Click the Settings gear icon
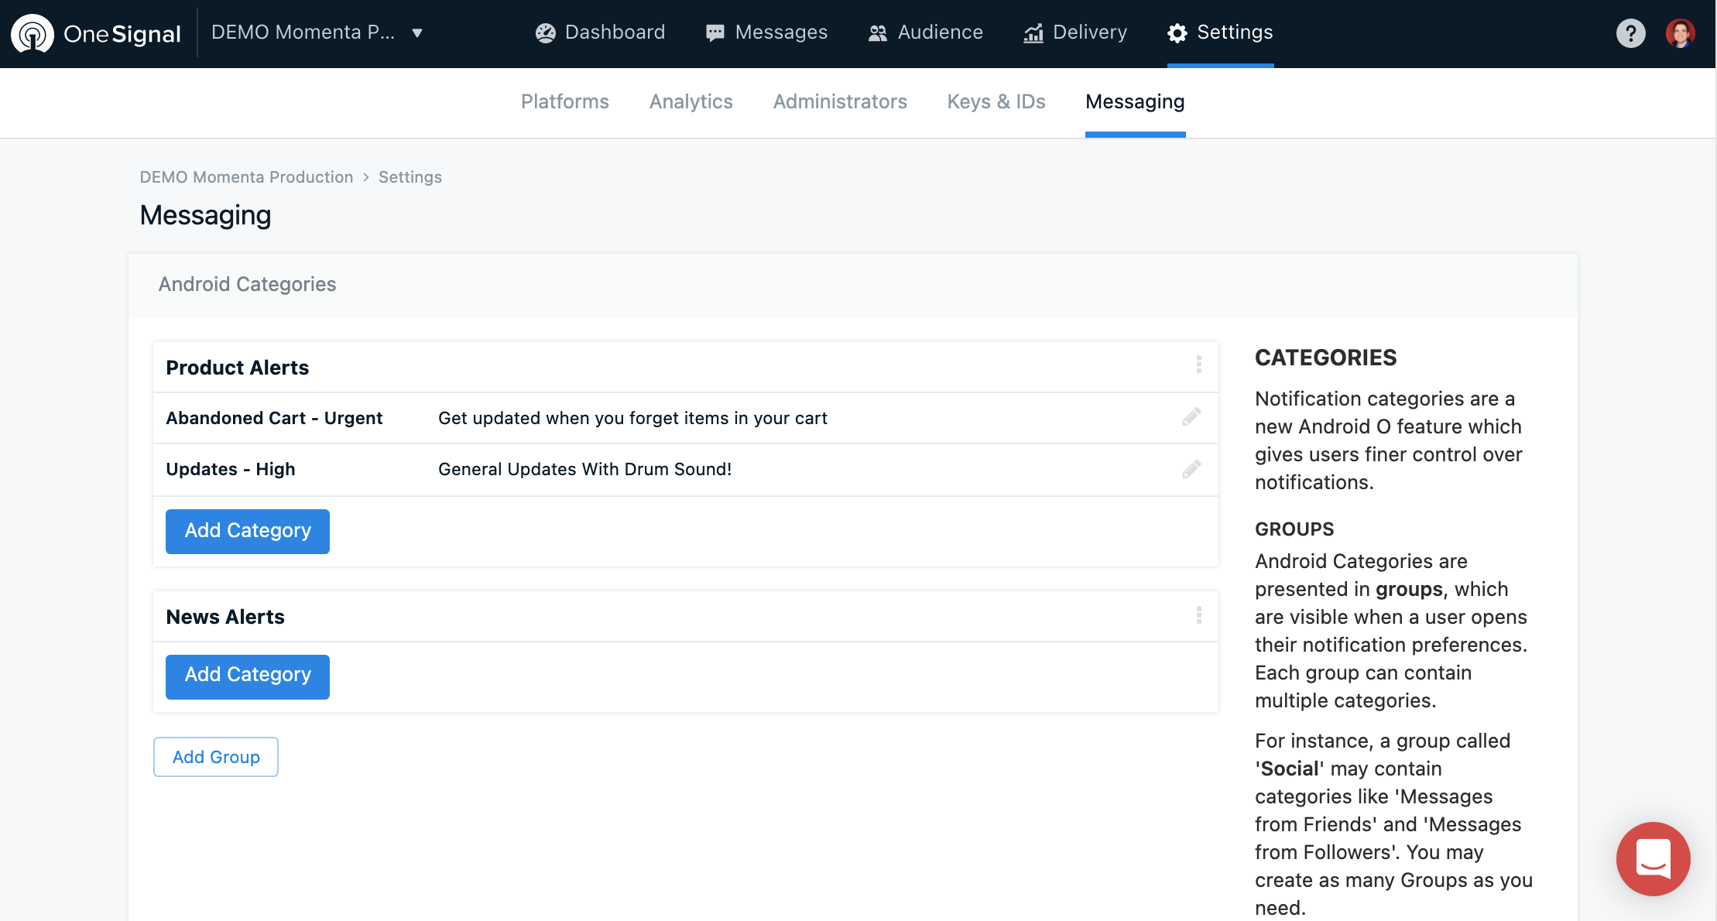Viewport: 1717px width, 921px height. coord(1177,33)
